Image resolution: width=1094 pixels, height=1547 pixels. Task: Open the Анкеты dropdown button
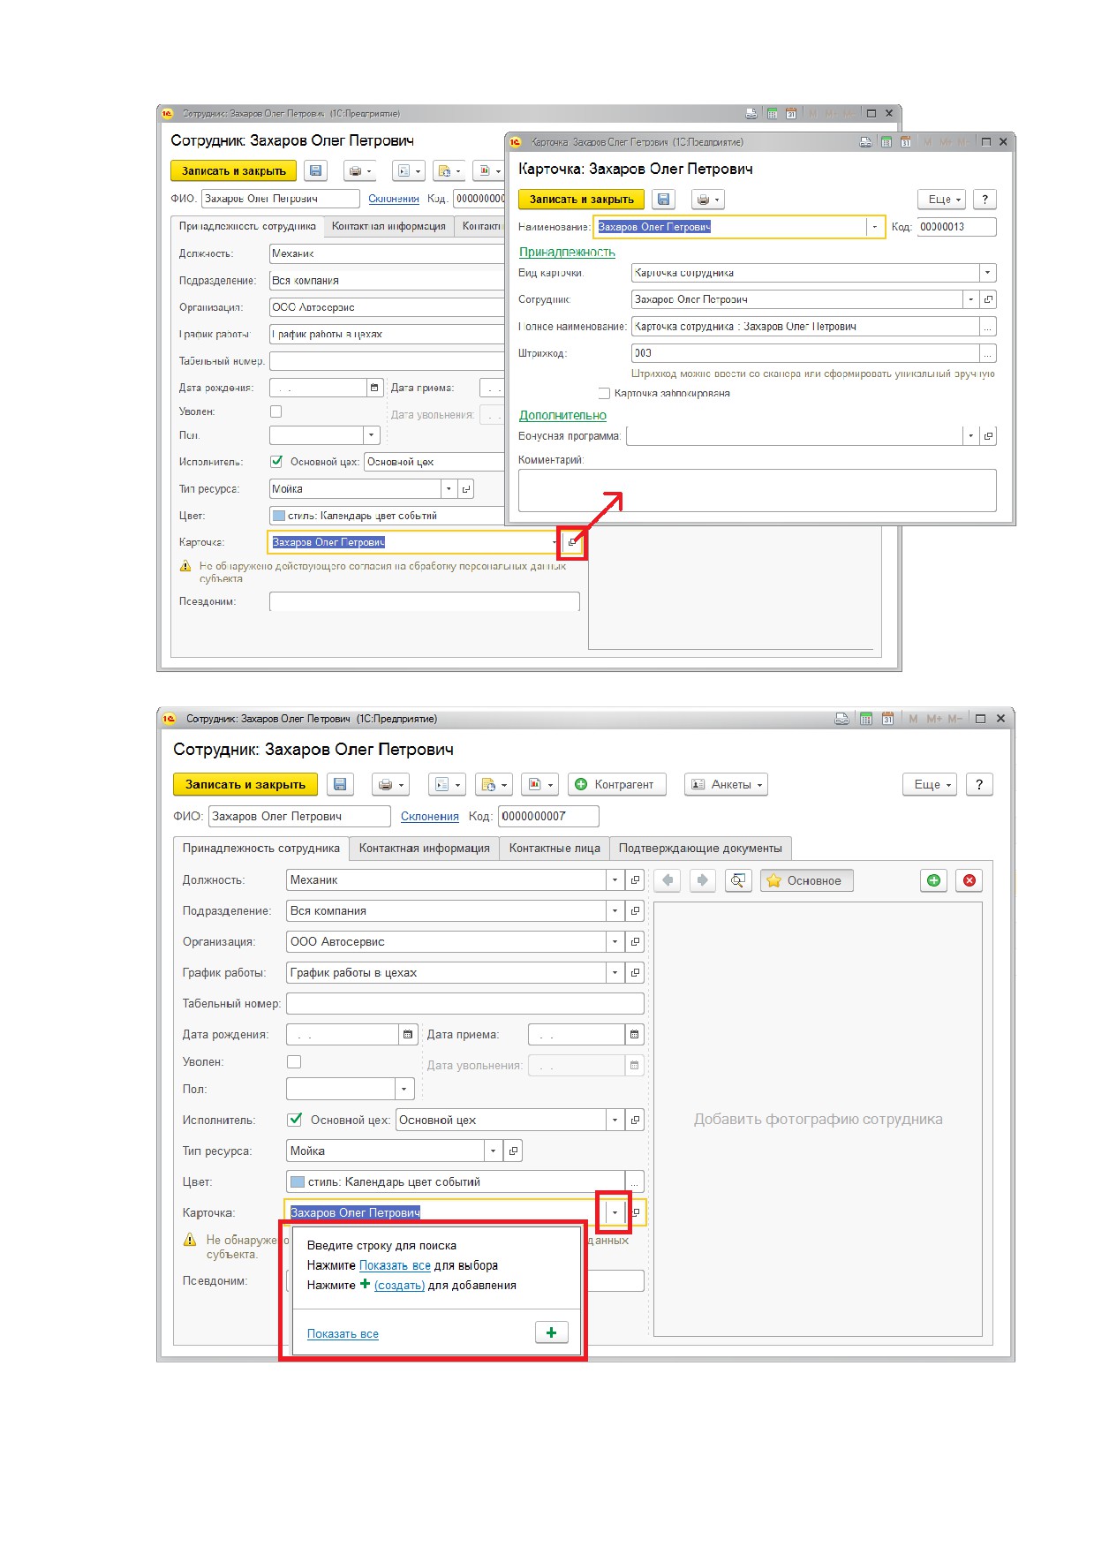(x=726, y=784)
